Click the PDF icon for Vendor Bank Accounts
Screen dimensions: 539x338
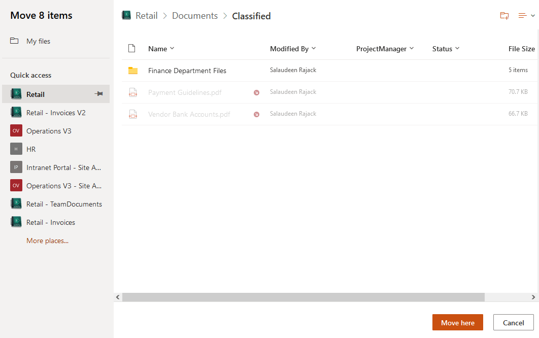pyautogui.click(x=133, y=114)
